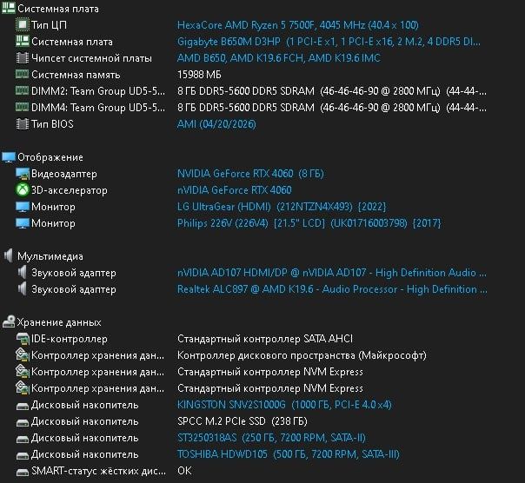Click the Realtek ALC897 audio adapter link
525x483 pixels.
coord(332,289)
